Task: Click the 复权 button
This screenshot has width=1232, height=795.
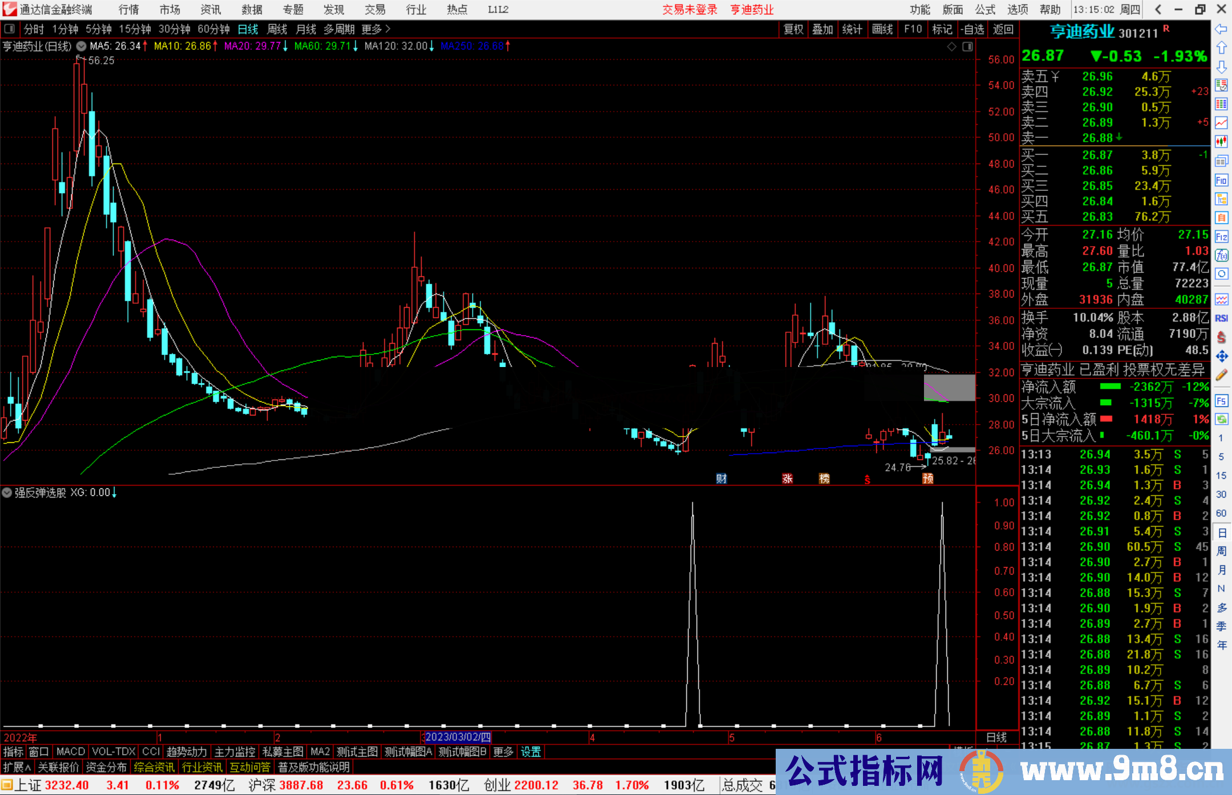Action: click(793, 29)
